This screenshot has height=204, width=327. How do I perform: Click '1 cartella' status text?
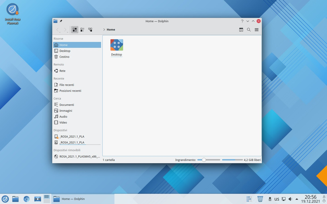109,160
